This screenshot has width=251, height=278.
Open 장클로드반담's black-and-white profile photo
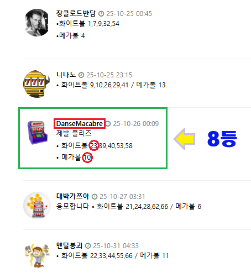37,23
